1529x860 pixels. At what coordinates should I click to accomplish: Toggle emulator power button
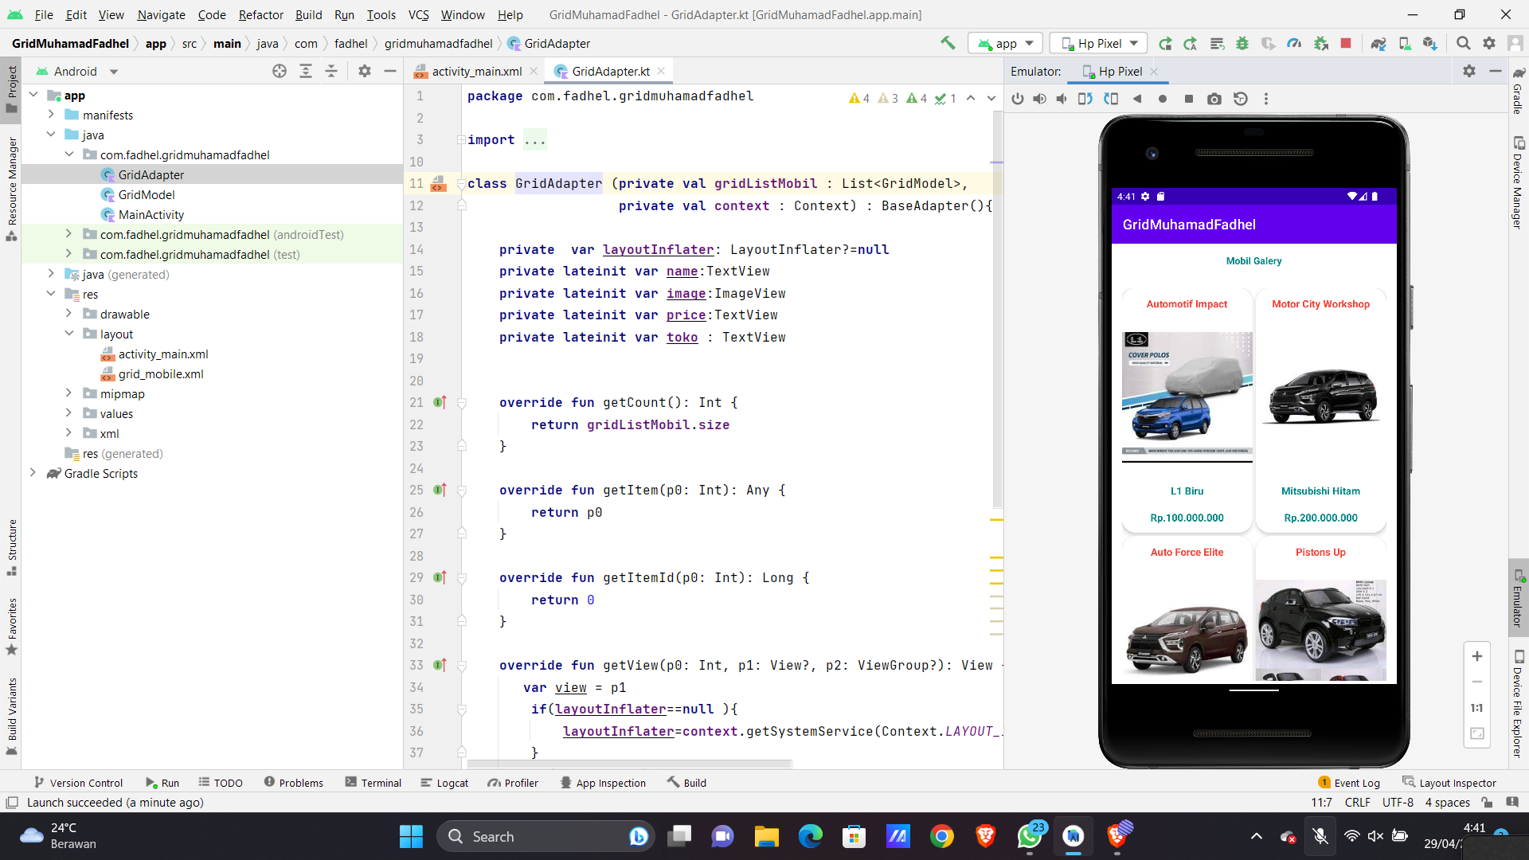coord(1017,99)
